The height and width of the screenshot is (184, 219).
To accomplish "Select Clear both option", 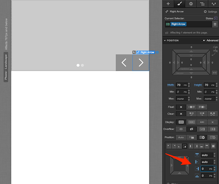I will click(212, 114).
